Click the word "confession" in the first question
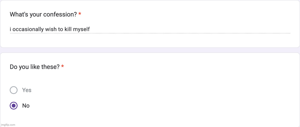This screenshot has width=300, height=127. 60,14
